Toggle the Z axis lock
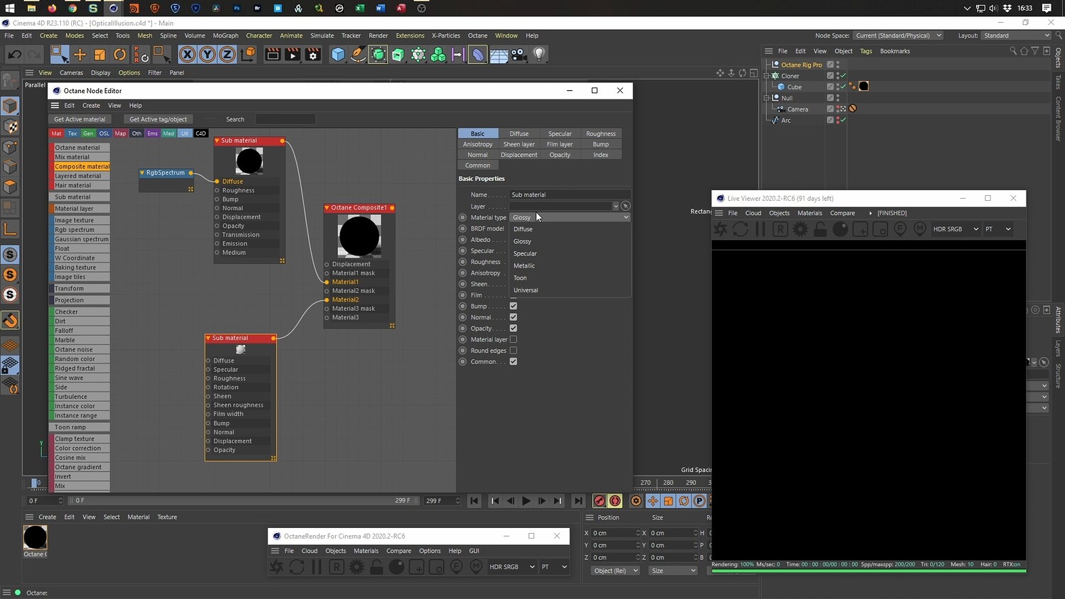This screenshot has height=599, width=1065. (227, 55)
